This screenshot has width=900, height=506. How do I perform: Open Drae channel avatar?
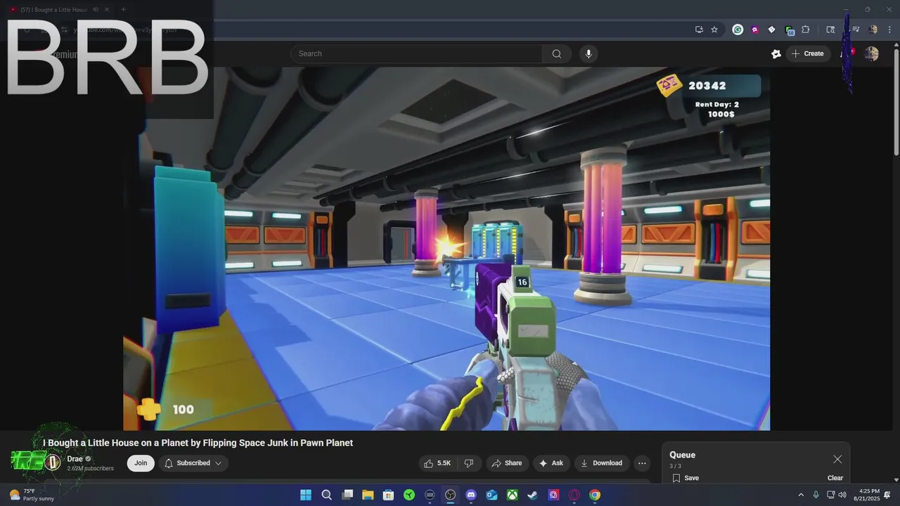click(53, 462)
